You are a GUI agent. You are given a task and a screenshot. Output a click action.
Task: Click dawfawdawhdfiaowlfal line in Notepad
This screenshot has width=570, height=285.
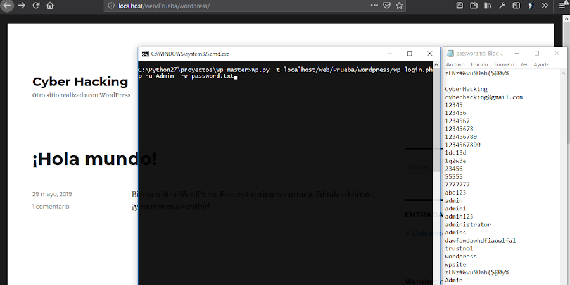pyautogui.click(x=480, y=241)
